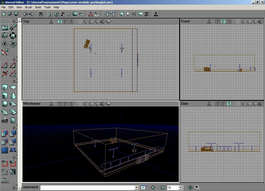Switch the Front viewport to Side view
The width and height of the screenshot is (265, 191).
pyautogui.click(x=229, y=21)
